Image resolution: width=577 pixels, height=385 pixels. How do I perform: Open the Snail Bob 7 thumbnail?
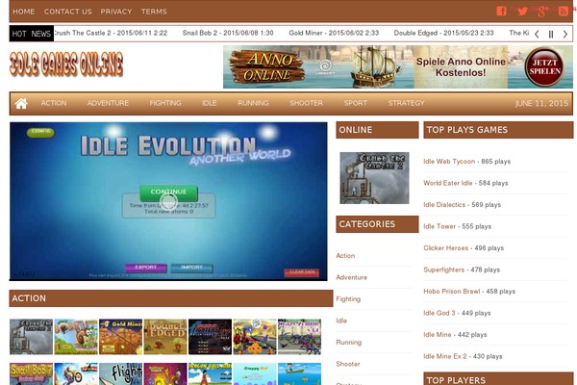pos(32,374)
